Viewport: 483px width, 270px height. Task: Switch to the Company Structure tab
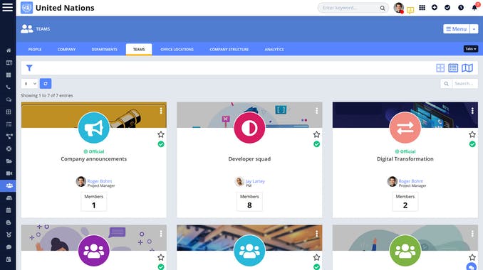(229, 49)
